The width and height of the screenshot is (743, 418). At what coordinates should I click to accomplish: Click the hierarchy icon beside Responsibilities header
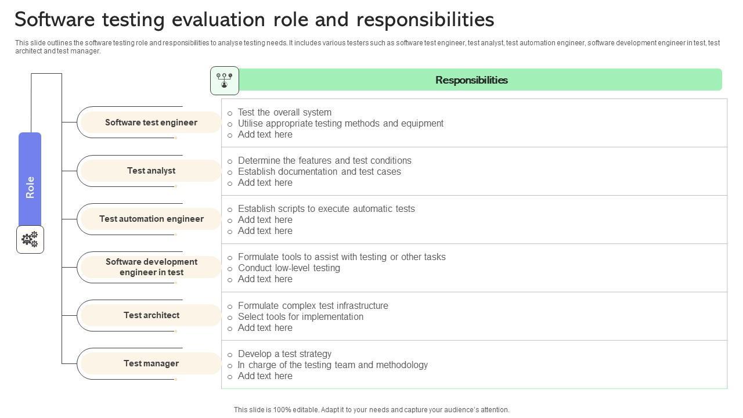coord(225,81)
